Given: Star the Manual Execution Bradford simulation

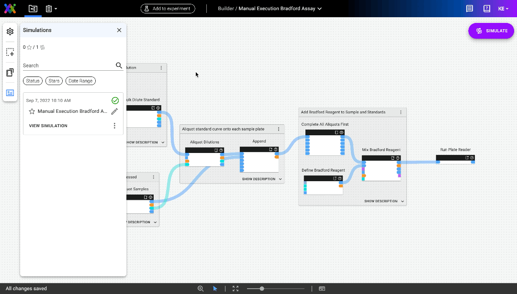Looking at the screenshot, I should coord(31,111).
